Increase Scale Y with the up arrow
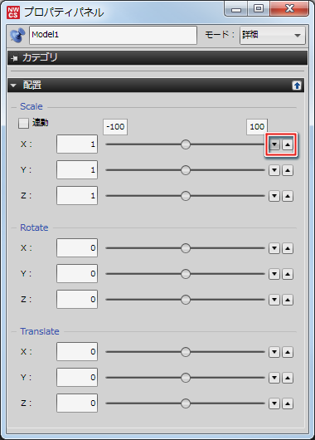This screenshot has height=440, width=315. pos(288,170)
